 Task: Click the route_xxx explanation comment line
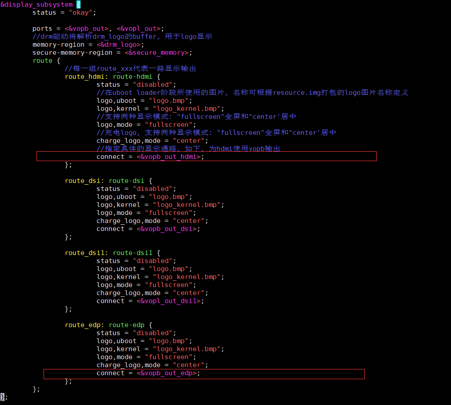(130, 69)
